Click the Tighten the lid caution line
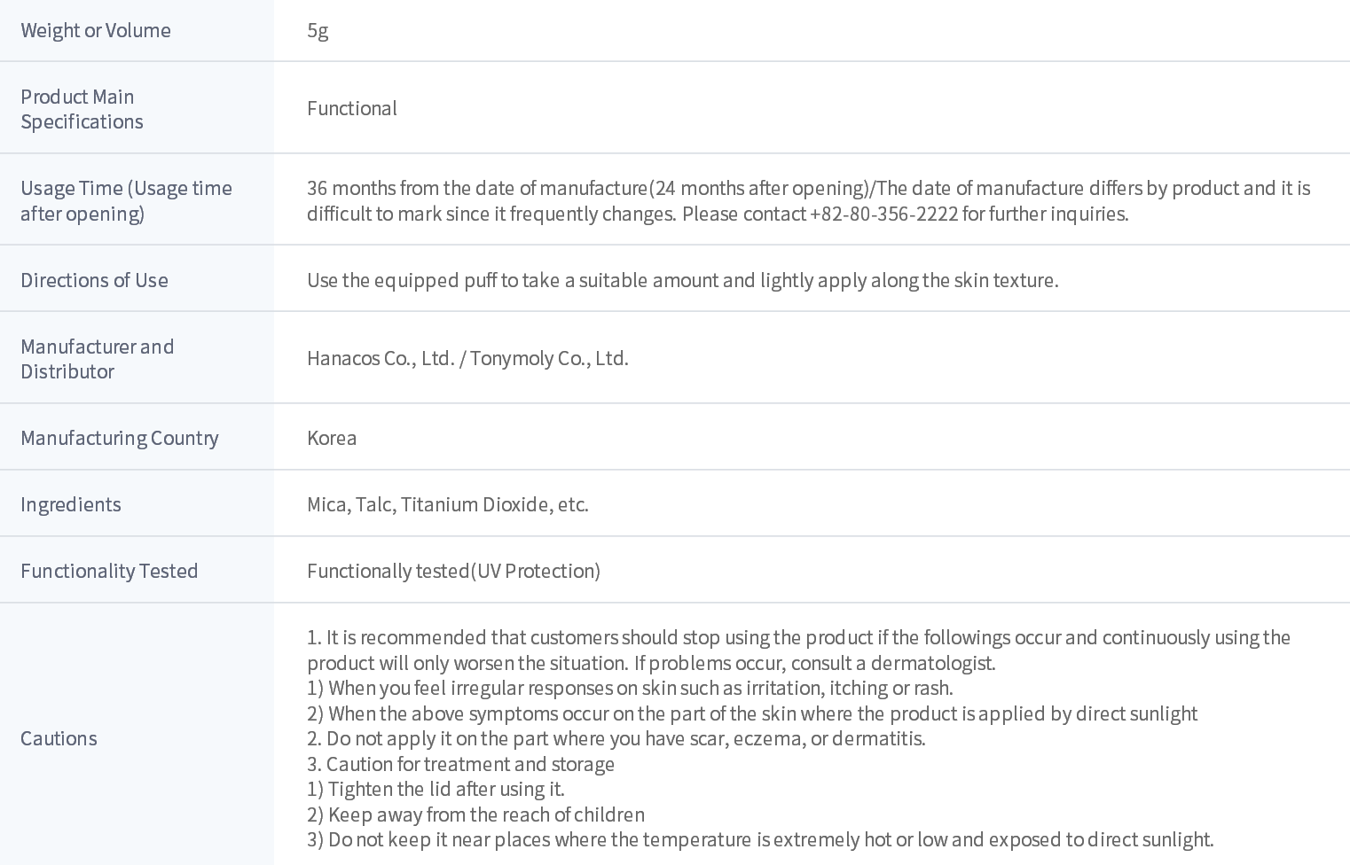 point(436,789)
